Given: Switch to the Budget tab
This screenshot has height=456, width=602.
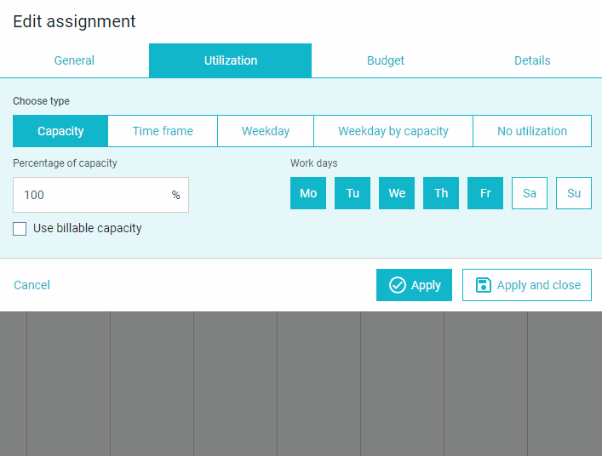Looking at the screenshot, I should [x=386, y=60].
